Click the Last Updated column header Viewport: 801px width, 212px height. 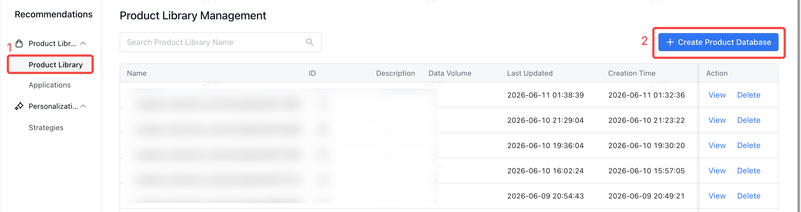(x=530, y=73)
